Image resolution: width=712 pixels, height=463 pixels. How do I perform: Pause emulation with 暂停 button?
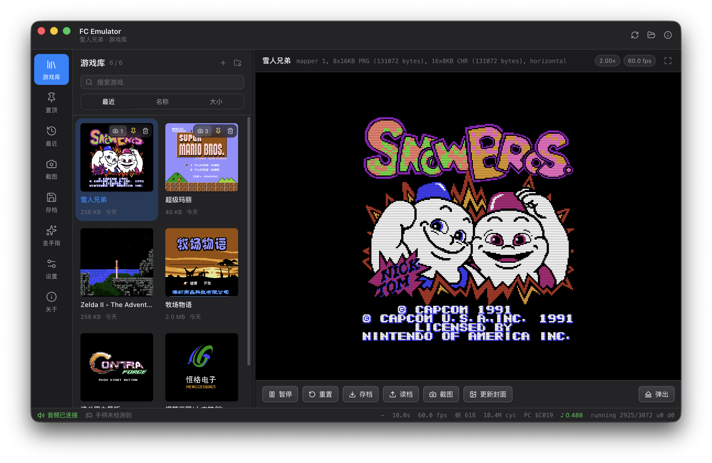pyautogui.click(x=280, y=394)
